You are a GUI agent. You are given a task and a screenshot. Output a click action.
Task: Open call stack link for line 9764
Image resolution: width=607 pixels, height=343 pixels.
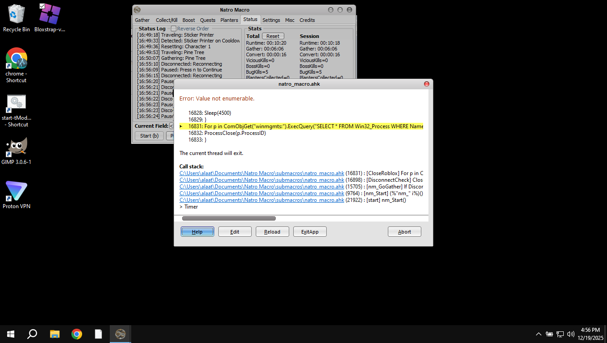(262, 193)
